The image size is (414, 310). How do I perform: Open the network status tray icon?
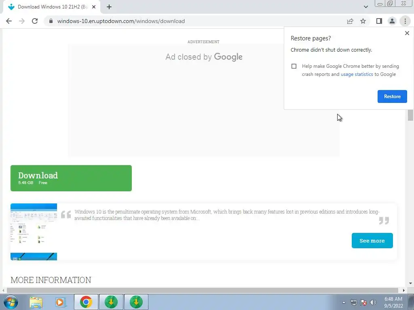[x=353, y=302]
